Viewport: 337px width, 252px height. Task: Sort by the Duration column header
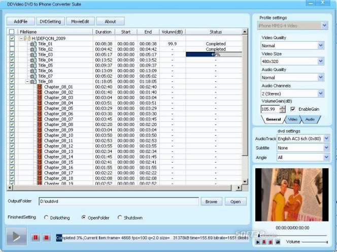[x=104, y=32]
